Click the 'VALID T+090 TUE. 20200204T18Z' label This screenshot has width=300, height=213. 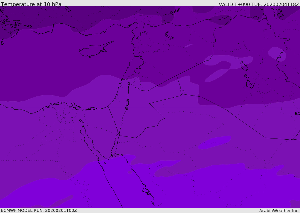259,4
